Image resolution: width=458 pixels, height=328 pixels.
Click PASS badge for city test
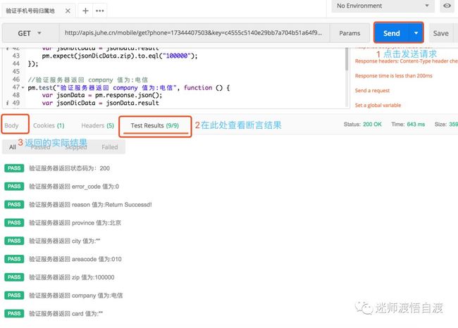[x=14, y=241]
